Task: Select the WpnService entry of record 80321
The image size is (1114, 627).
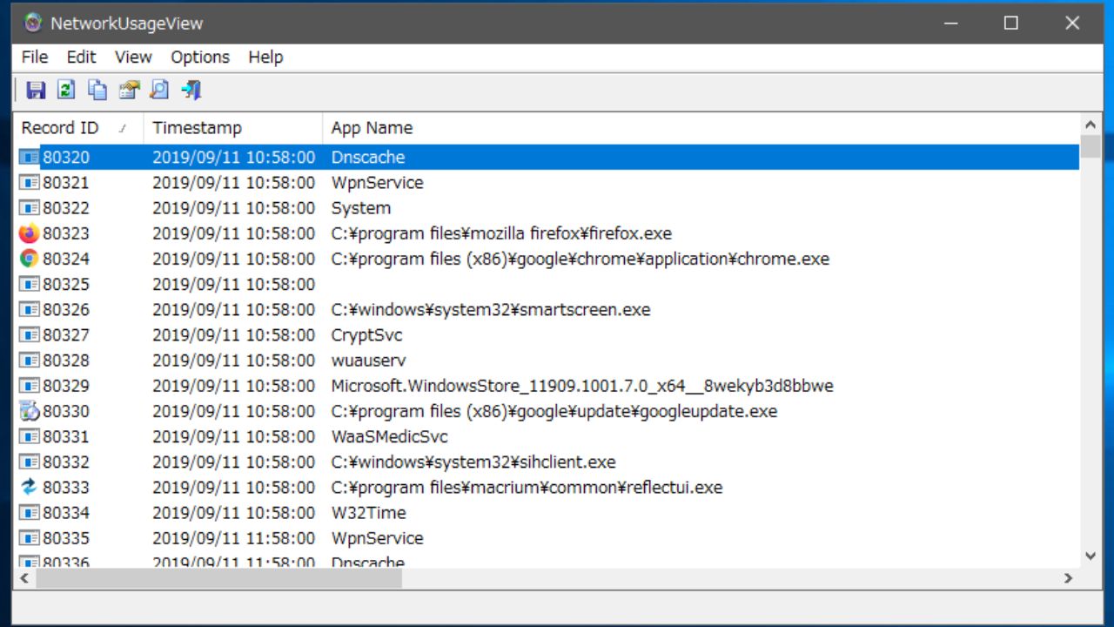Action: (377, 183)
